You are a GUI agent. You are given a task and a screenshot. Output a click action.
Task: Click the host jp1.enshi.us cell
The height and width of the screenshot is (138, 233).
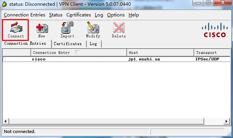[x=144, y=59]
